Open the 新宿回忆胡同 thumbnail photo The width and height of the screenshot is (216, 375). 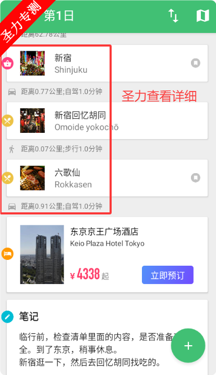32,120
